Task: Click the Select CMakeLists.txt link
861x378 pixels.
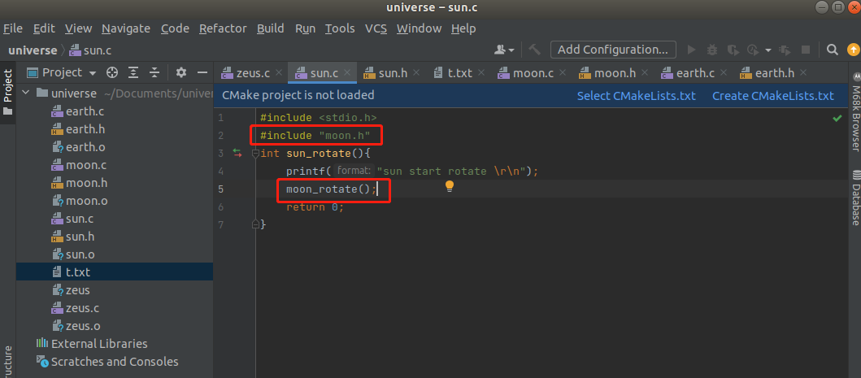Action: (636, 96)
